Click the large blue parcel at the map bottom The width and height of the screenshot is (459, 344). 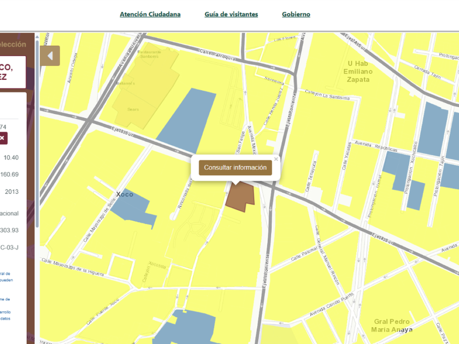click(187, 328)
